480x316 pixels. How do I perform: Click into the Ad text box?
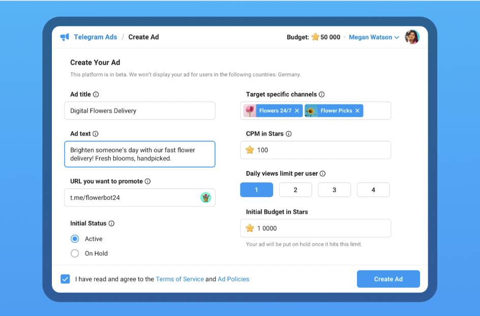coord(140,154)
